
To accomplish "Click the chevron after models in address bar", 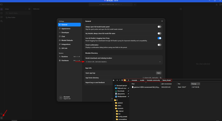I will pyautogui.click(x=145, y=80).
